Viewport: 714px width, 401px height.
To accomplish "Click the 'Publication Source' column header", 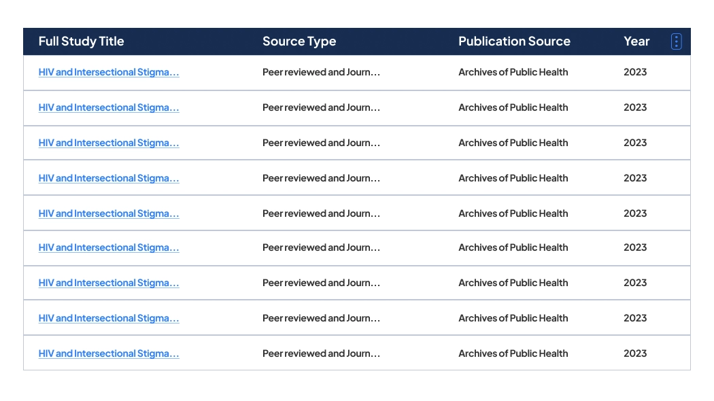I will (514, 41).
